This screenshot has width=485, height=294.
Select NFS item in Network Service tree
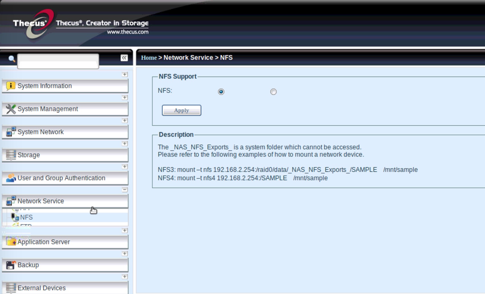[26, 217]
